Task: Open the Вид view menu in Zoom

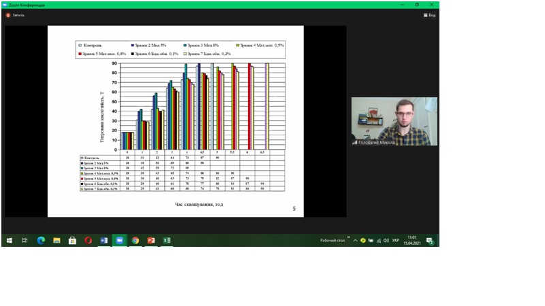Action: tap(430, 15)
